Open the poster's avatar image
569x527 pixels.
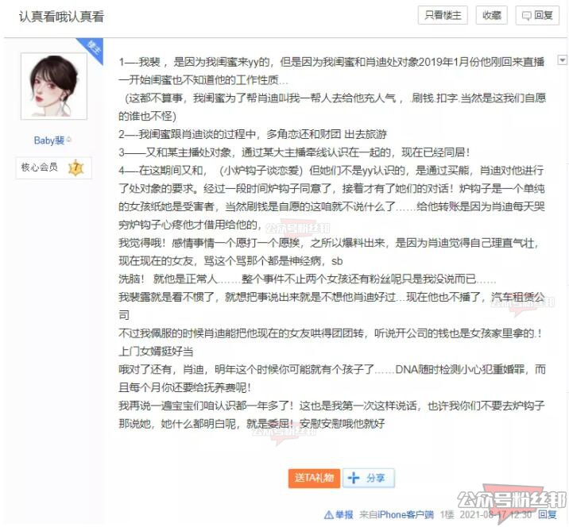tap(54, 87)
